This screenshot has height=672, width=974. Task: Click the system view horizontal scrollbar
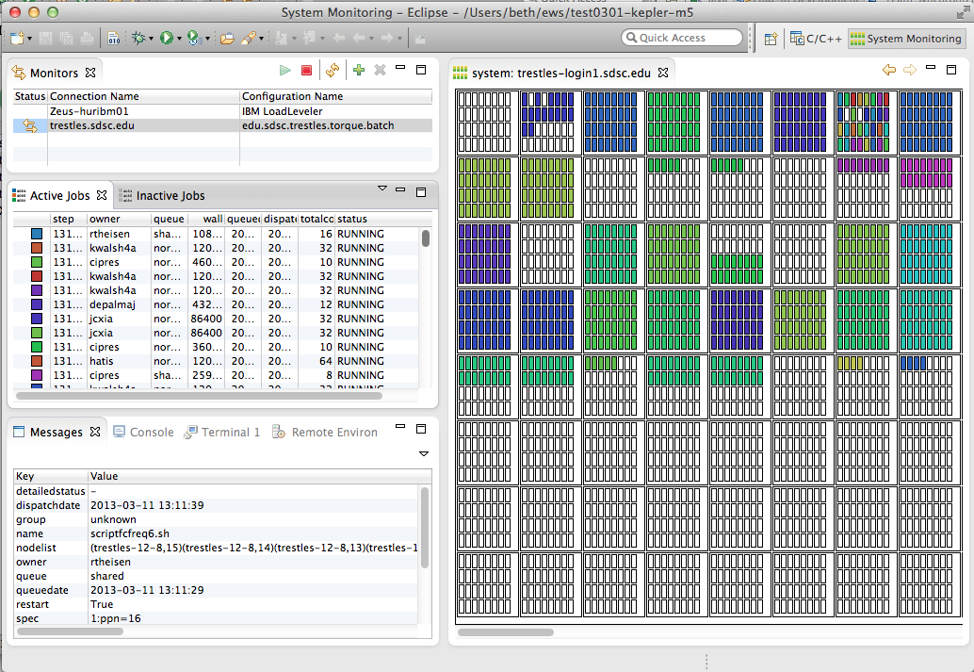506,632
